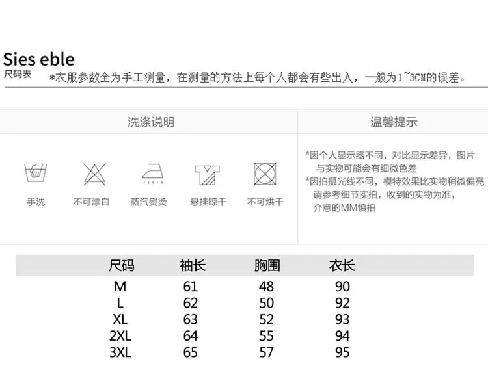Click the 洗涤说明 section header

pos(151,122)
